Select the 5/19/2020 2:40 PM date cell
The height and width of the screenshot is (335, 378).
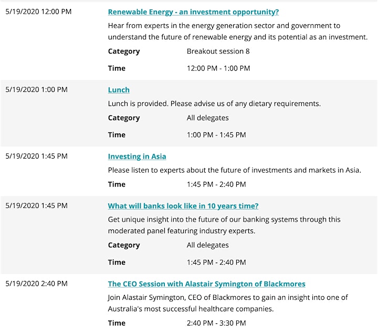tap(37, 284)
